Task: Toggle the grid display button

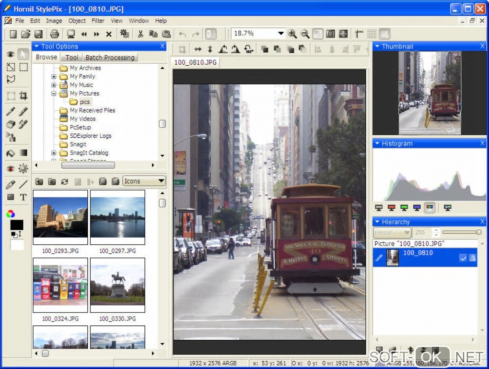Action: [x=372, y=34]
